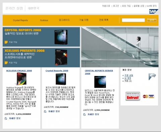Click the 카트 (0) cart link
The height and width of the screenshot is (132, 161).
[128, 81]
